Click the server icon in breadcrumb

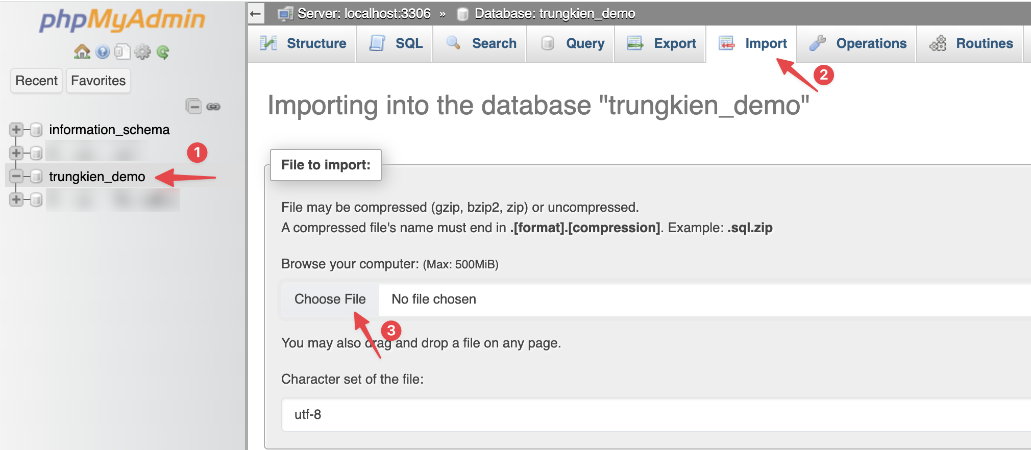point(285,14)
